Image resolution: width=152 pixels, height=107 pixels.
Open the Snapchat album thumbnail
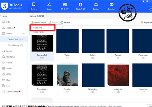tap(142, 75)
